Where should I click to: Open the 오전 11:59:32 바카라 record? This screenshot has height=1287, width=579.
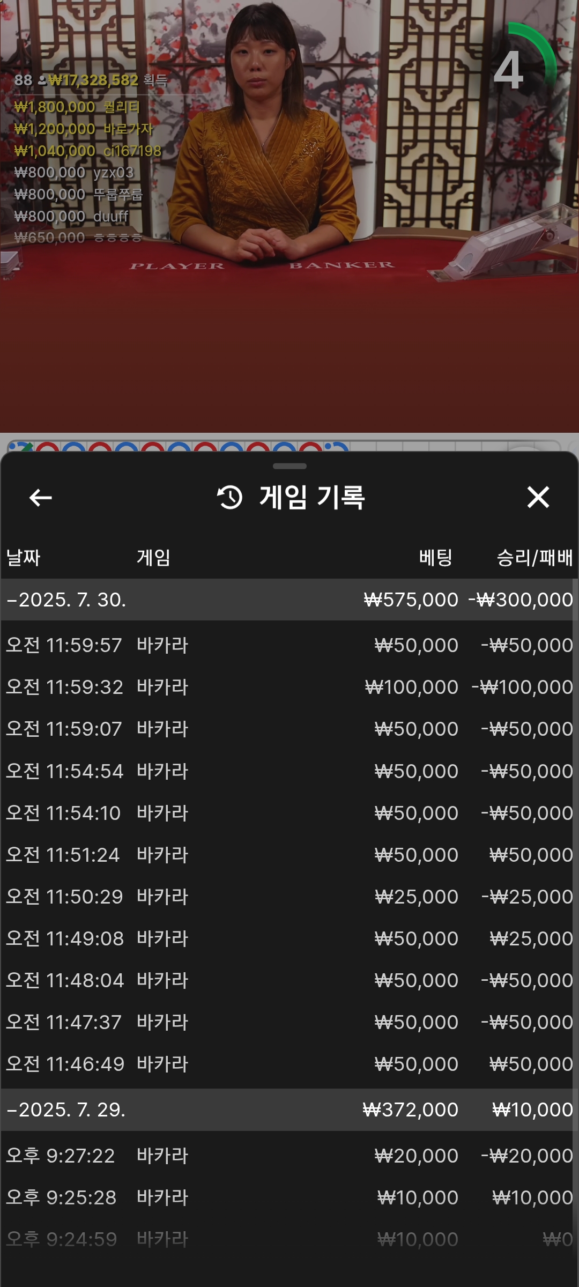289,687
